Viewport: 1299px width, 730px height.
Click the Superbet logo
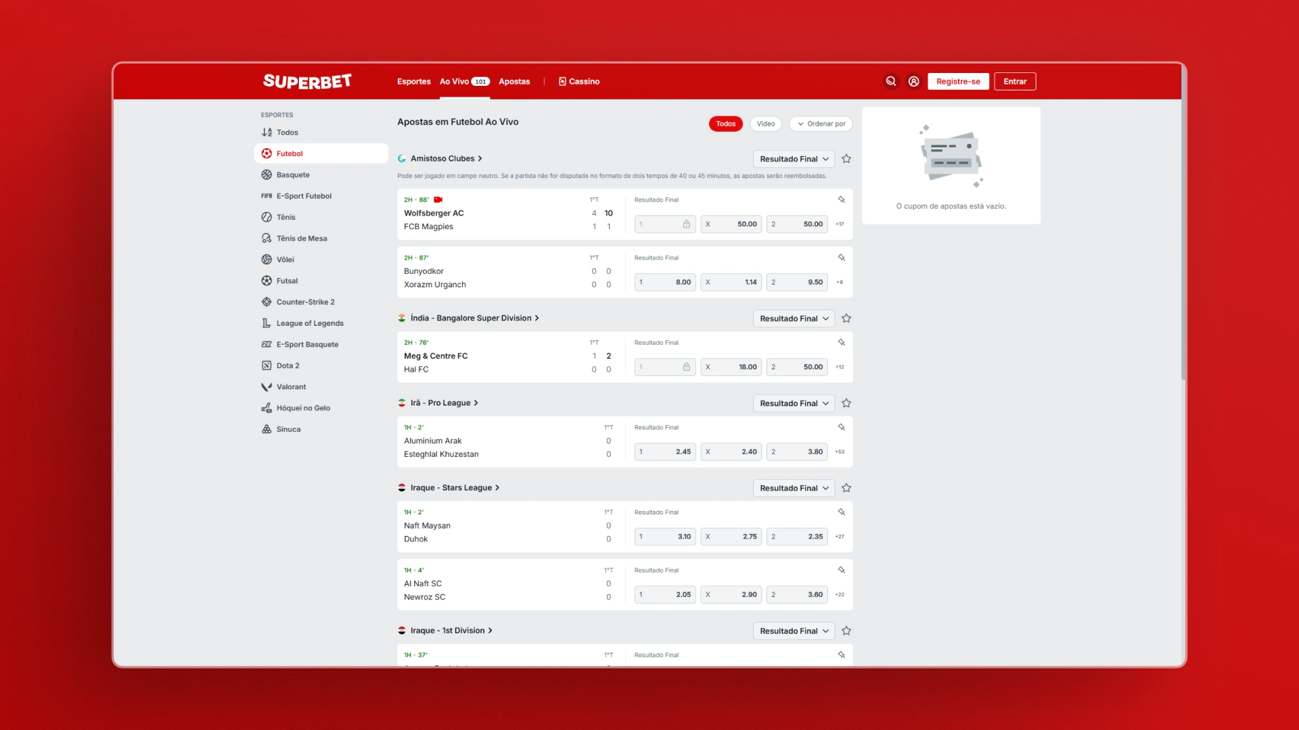click(307, 81)
